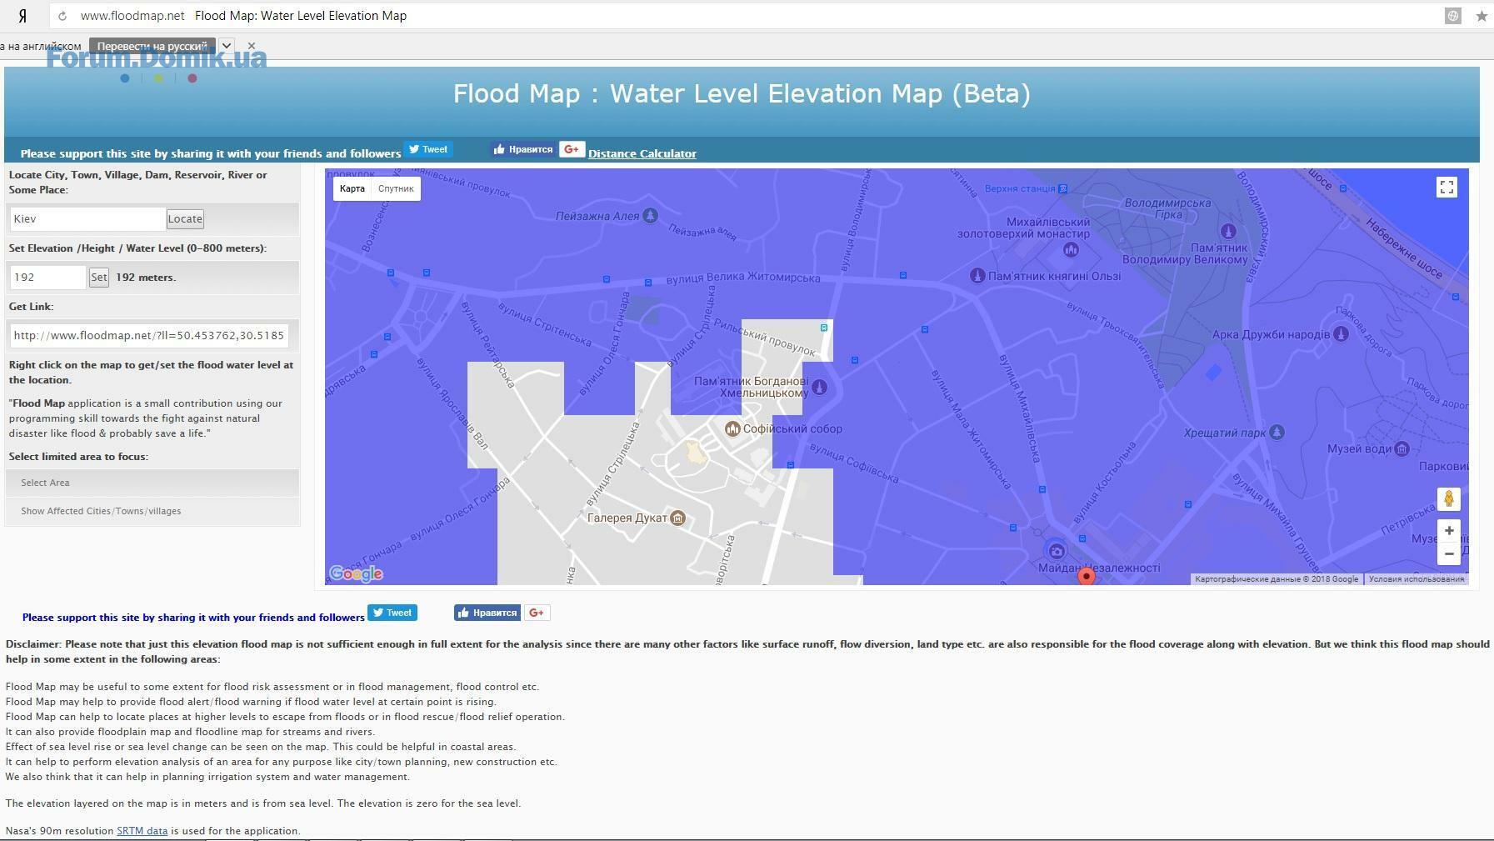Click Пейзажна Алея marker icon
Viewport: 1494px width, 841px height.
click(x=650, y=216)
